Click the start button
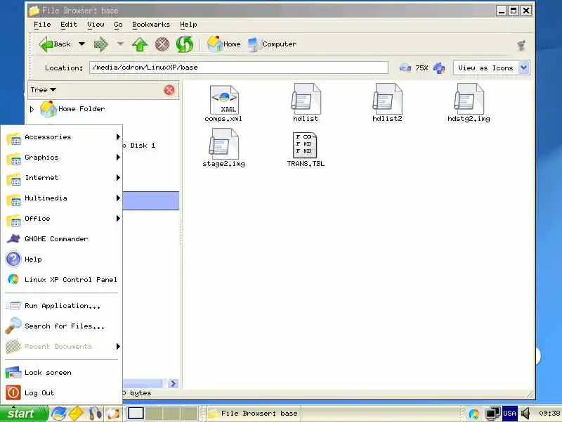The image size is (562, 422). tap(24, 414)
